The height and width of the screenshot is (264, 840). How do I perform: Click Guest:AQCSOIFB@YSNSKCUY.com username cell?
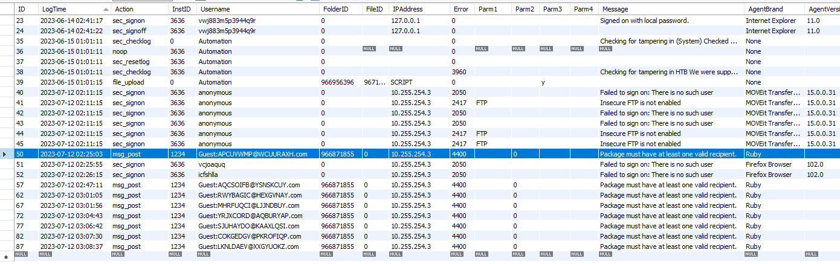pos(249,185)
